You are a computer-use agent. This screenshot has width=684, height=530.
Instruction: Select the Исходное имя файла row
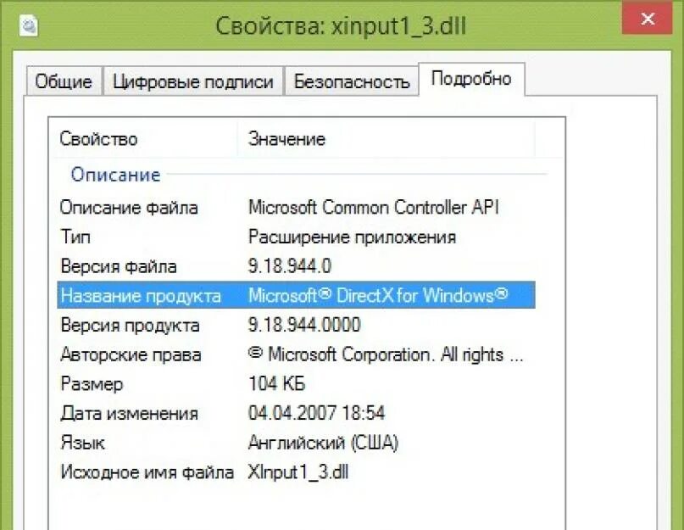point(296,472)
